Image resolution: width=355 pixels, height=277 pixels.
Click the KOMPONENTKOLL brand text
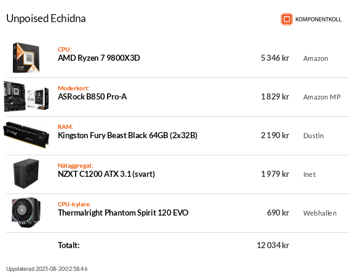pyautogui.click(x=318, y=20)
